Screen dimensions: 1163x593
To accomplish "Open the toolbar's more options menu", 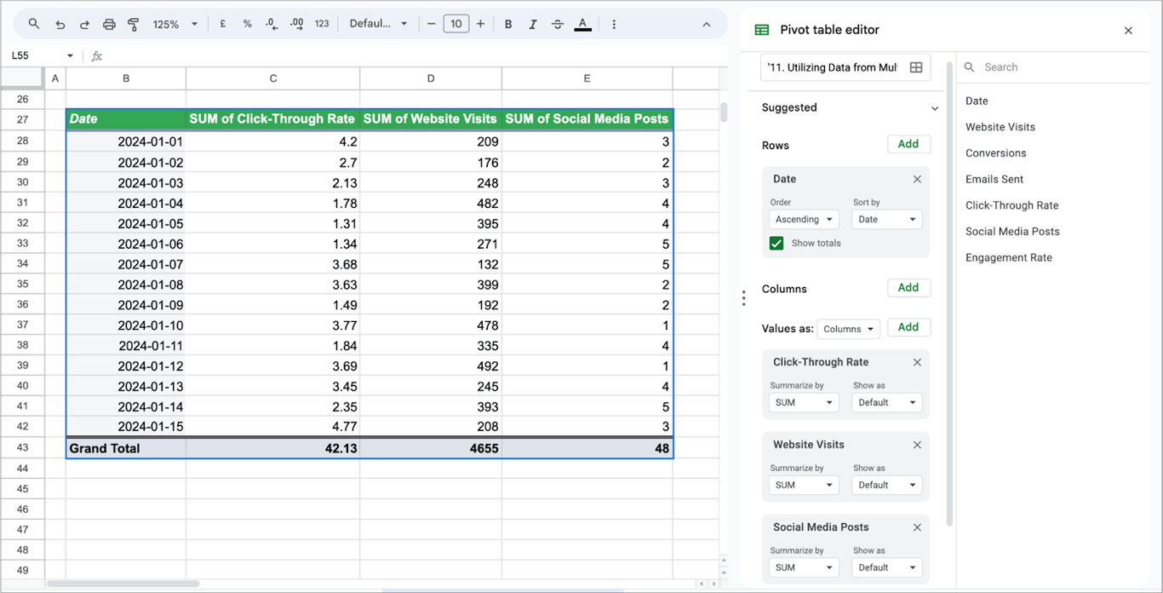I will point(614,24).
